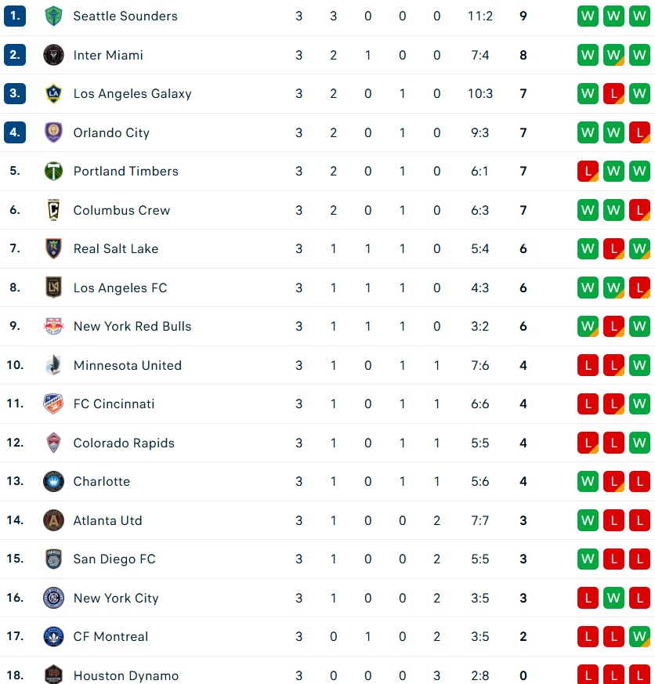Click Portland Timbers' first red L form badge

coord(588,171)
